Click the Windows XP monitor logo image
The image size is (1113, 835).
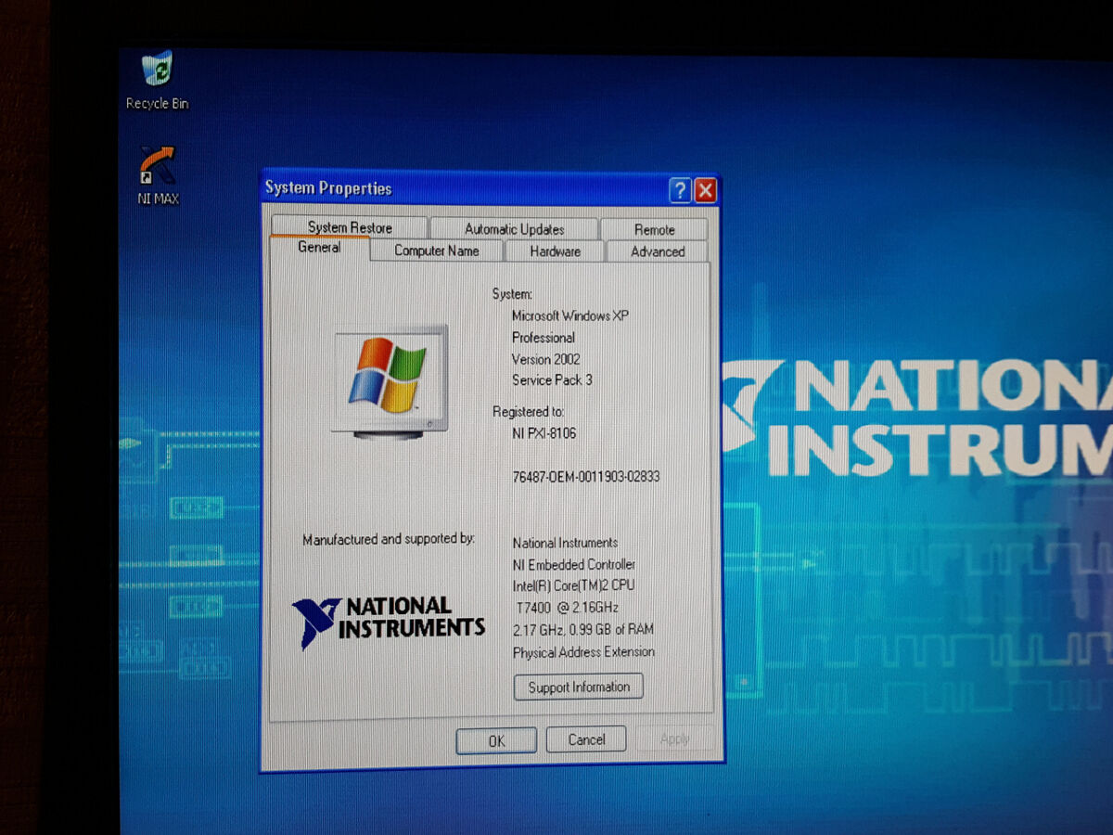point(390,380)
